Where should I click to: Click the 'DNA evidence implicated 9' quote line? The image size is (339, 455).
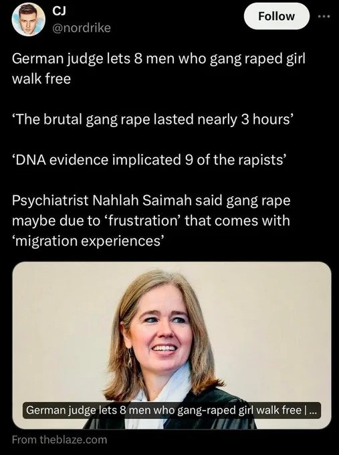(149, 160)
